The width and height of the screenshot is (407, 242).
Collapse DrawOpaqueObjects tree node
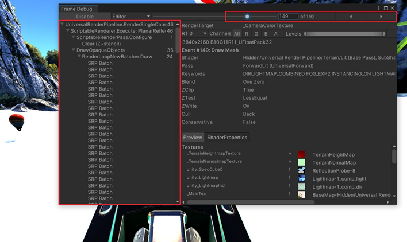coord(74,50)
